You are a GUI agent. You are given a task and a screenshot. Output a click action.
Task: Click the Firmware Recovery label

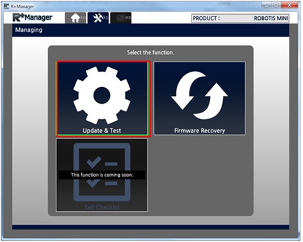[x=199, y=131]
